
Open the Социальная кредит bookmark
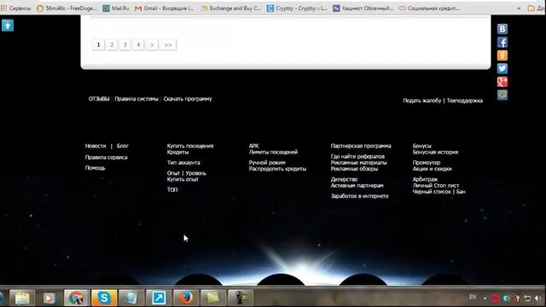click(x=429, y=8)
